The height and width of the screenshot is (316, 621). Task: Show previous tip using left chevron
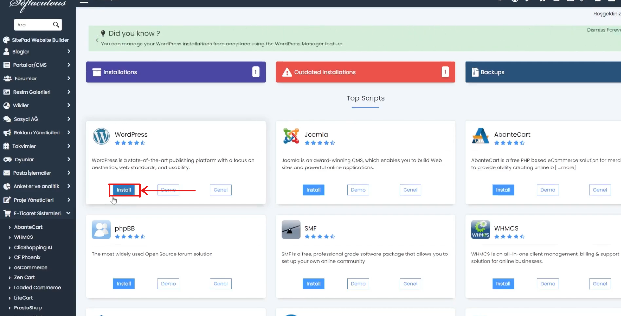[97, 40]
